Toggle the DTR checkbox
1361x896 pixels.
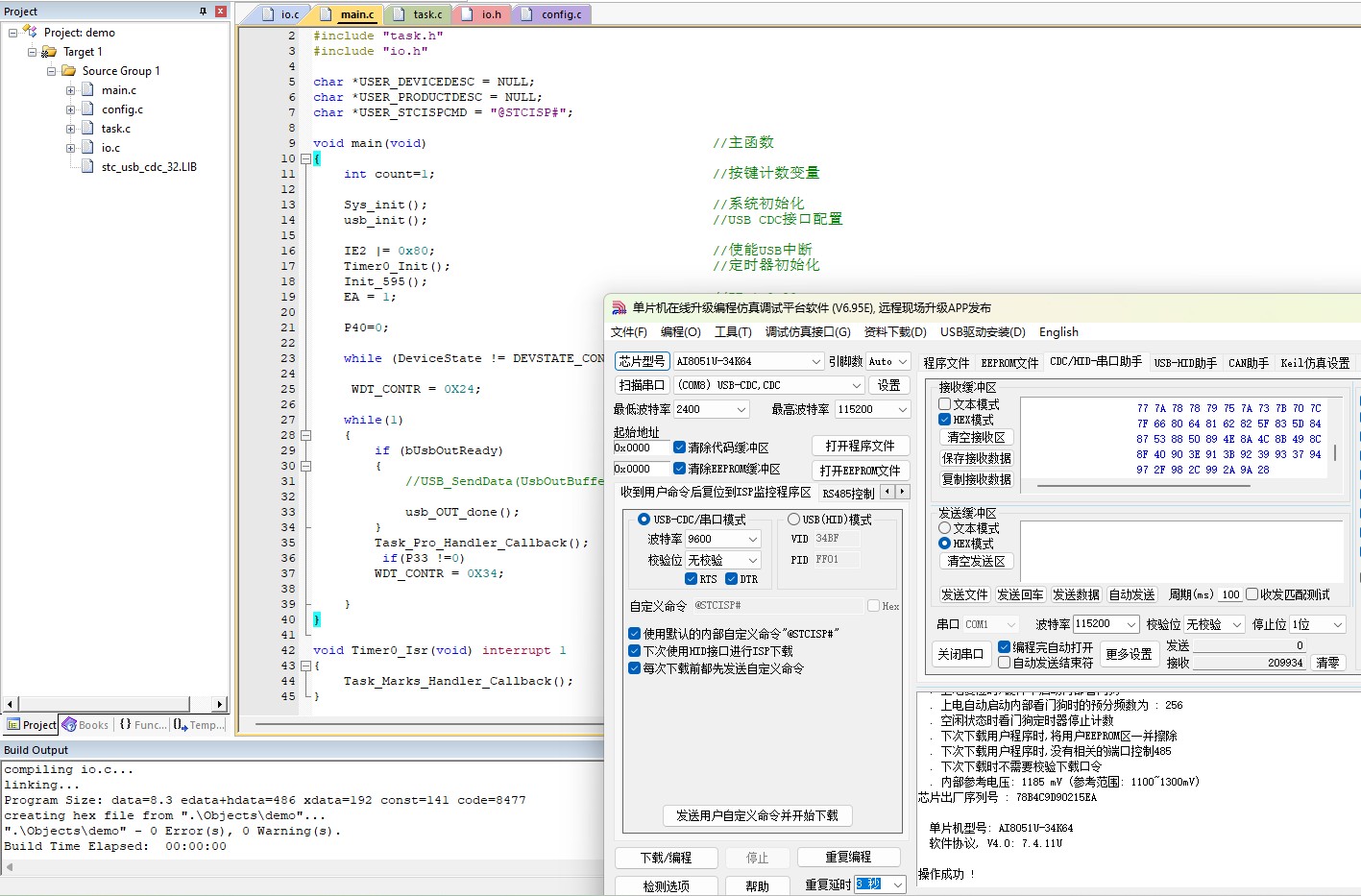click(x=731, y=579)
